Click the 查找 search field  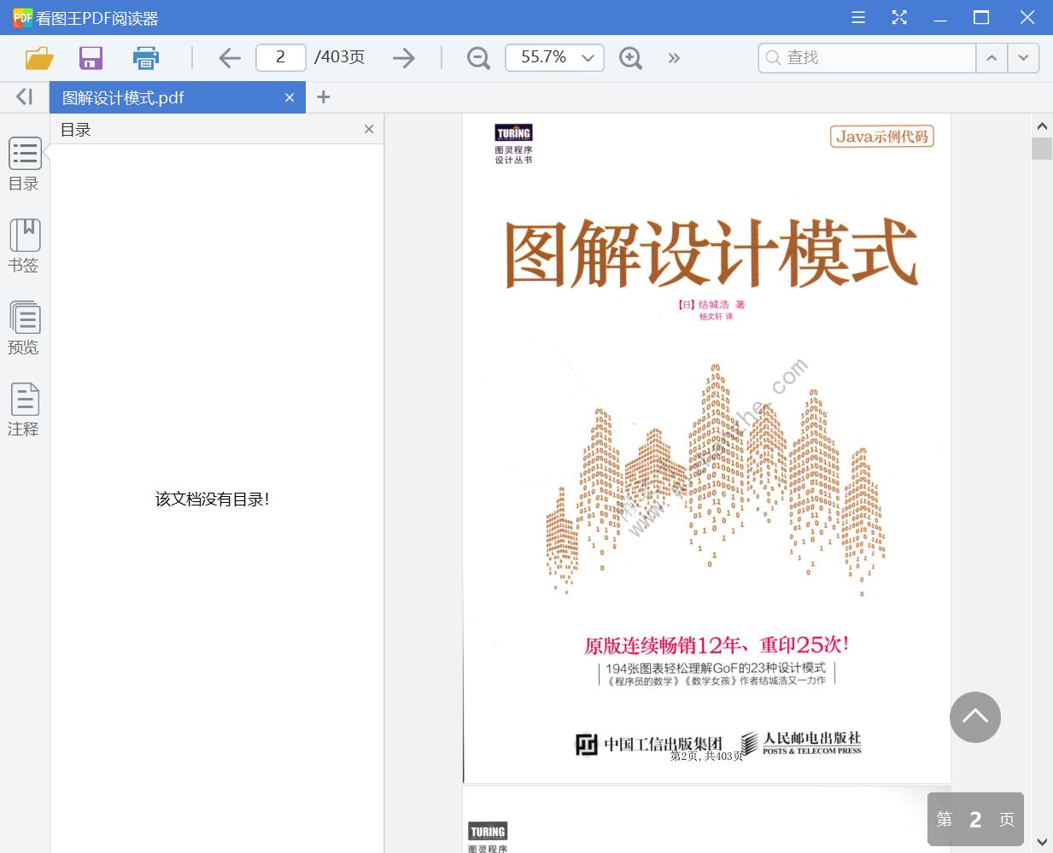tap(867, 57)
